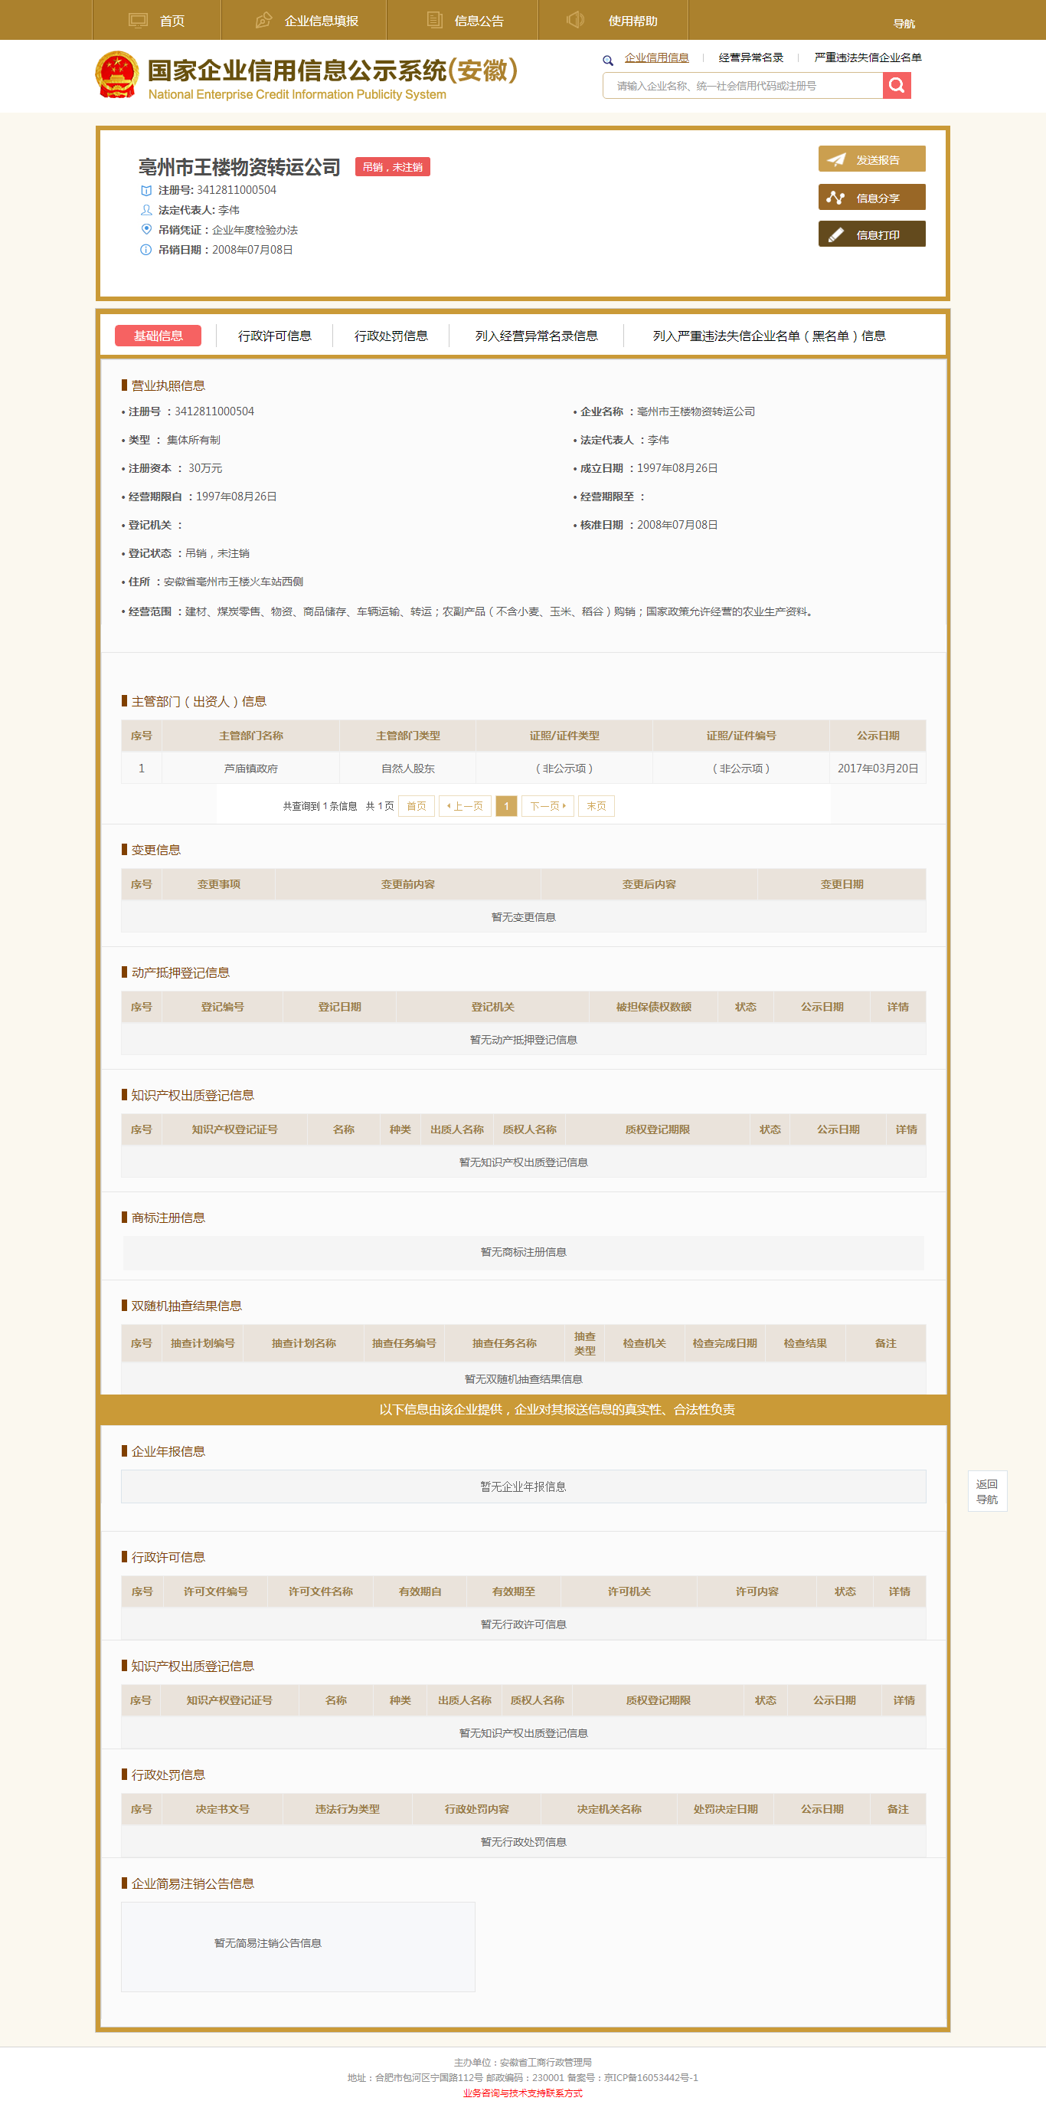Viewport: 1046px width, 2101px height.
Task: Select the 严重违法失信企业名单 search category
Action: point(868,58)
